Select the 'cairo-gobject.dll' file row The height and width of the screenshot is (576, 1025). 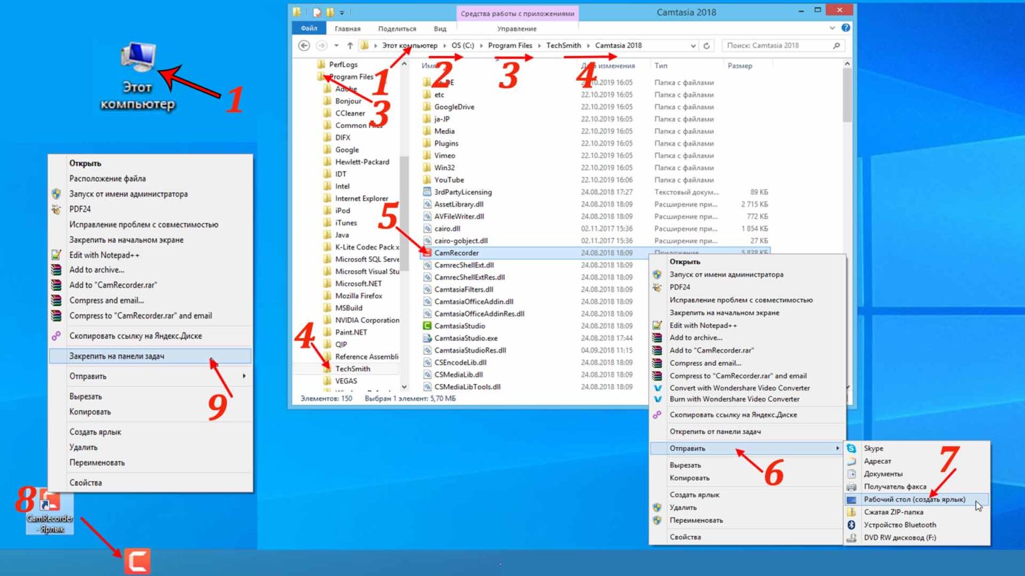[x=595, y=241]
